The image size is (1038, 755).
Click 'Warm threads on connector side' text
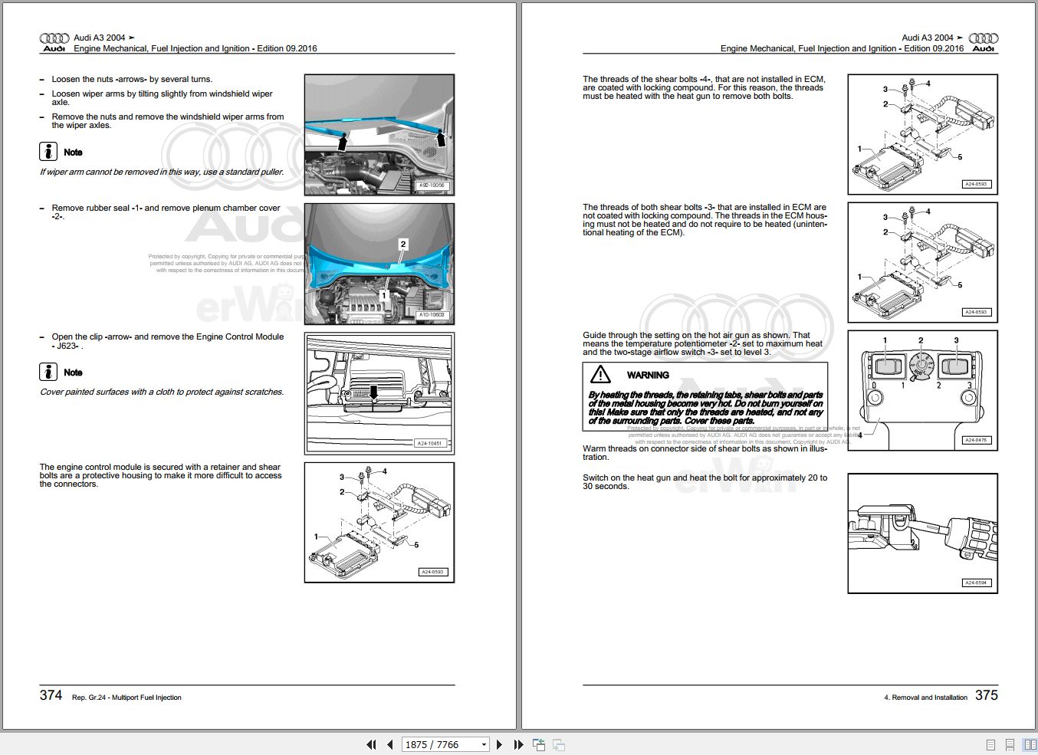pyautogui.click(x=705, y=453)
